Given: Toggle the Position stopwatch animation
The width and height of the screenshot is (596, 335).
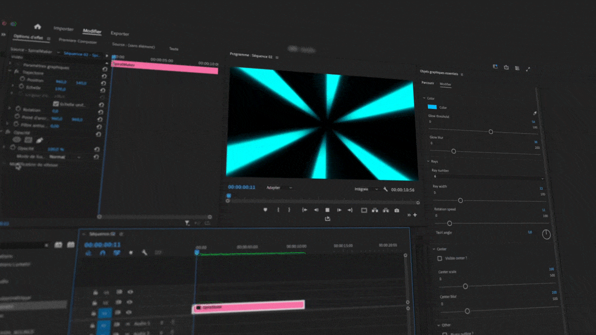Looking at the screenshot, I should (21, 80).
